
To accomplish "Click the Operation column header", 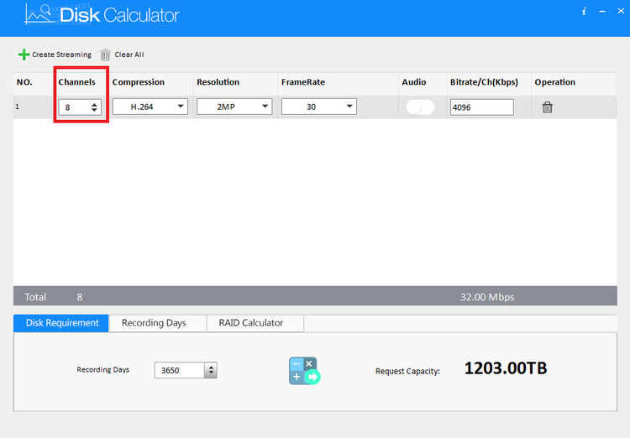I will pos(555,82).
